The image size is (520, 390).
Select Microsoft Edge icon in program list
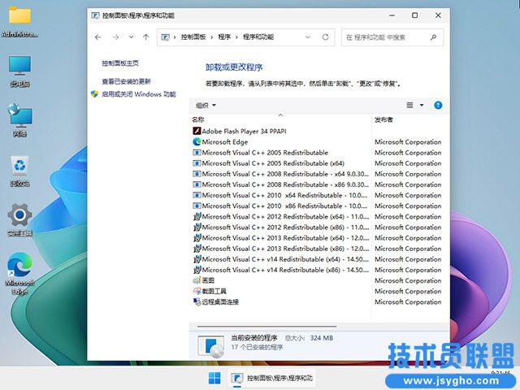pos(197,141)
